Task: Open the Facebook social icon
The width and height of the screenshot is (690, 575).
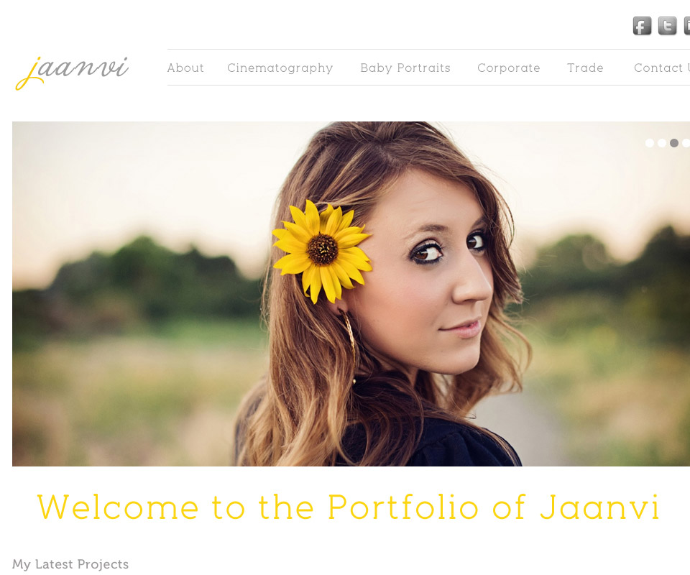Action: coord(642,26)
